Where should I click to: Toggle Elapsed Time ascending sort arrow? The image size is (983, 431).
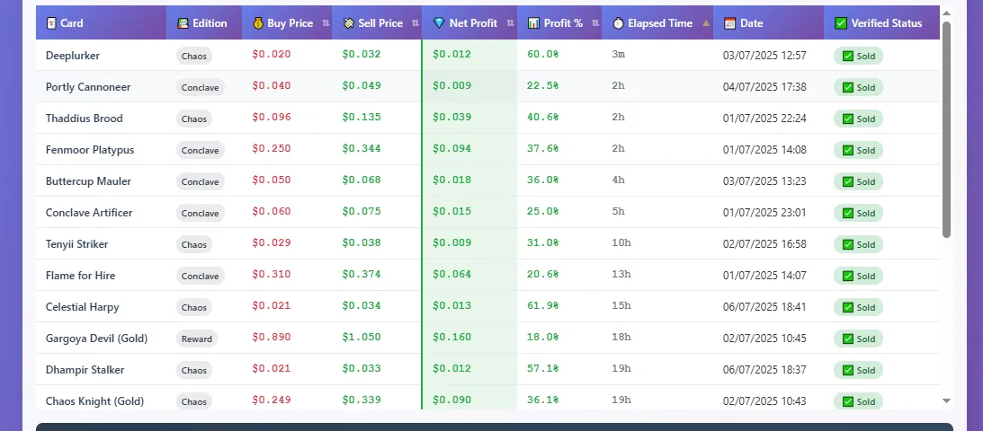click(x=706, y=23)
